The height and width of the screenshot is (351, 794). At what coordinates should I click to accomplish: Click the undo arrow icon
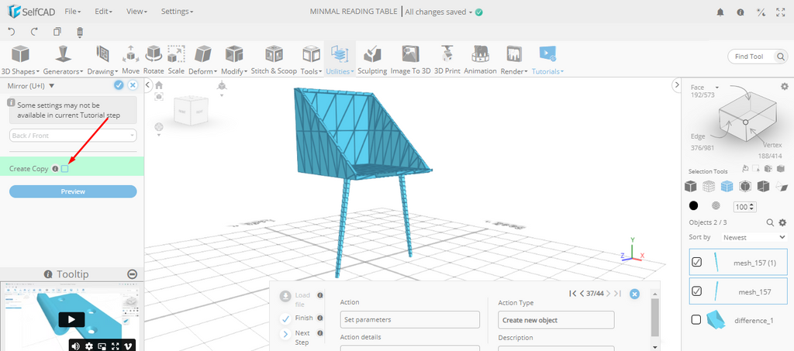(12, 32)
